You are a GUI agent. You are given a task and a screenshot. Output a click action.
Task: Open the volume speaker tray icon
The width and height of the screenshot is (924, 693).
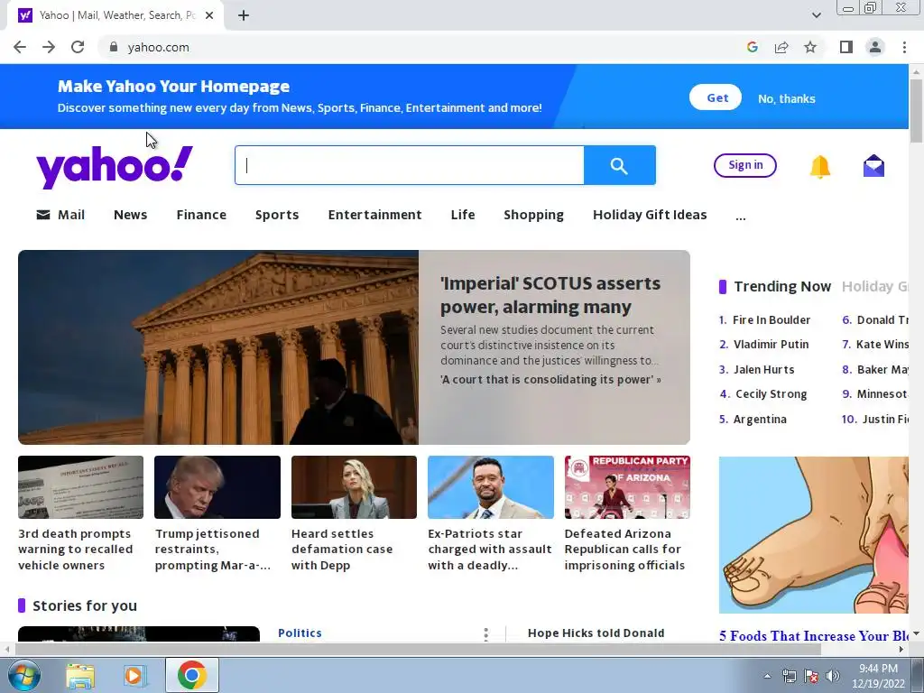pyautogui.click(x=833, y=676)
